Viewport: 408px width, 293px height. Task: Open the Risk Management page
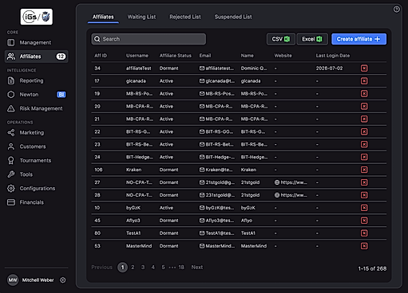(x=36, y=108)
